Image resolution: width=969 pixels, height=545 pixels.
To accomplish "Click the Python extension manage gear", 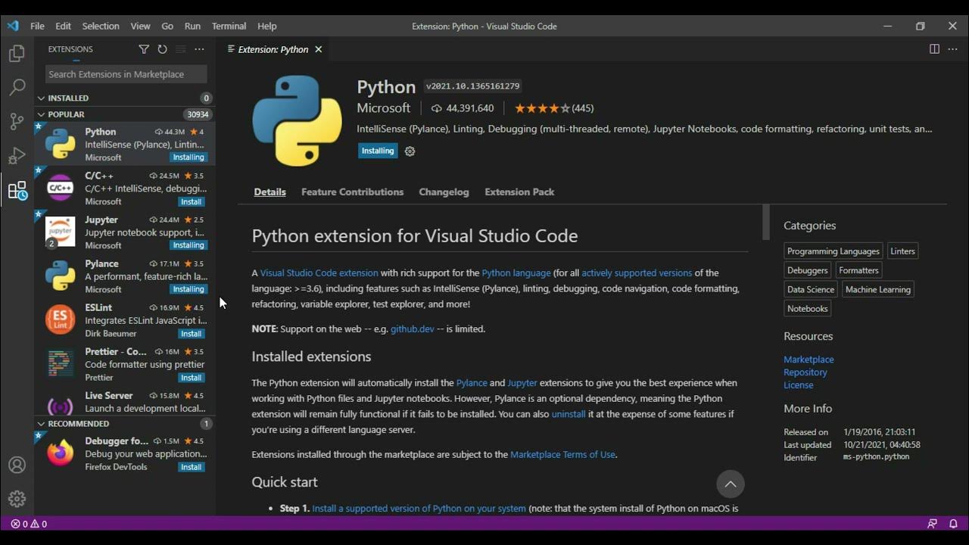I will 410,151.
